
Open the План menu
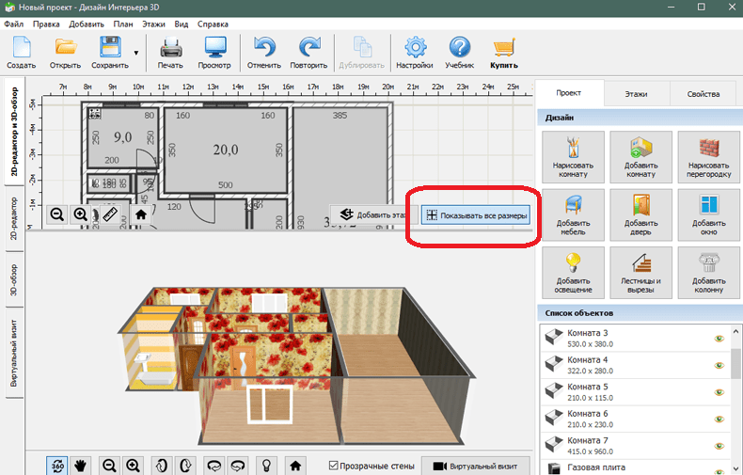point(123,24)
